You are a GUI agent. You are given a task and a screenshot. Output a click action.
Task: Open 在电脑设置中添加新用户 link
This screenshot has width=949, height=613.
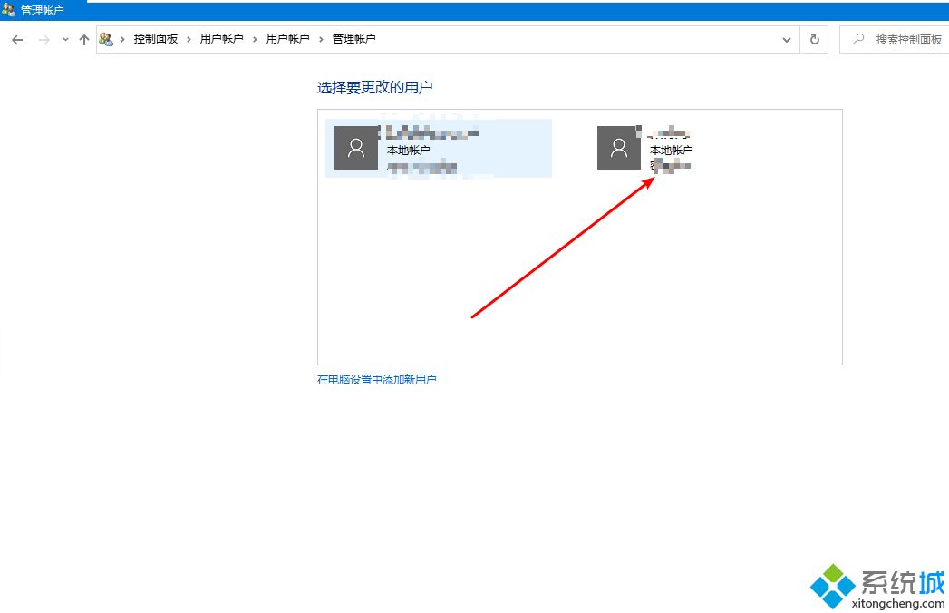[x=377, y=380]
